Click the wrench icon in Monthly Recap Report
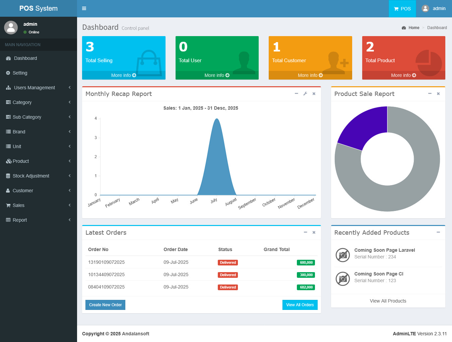This screenshot has height=342, width=452. tap(305, 94)
